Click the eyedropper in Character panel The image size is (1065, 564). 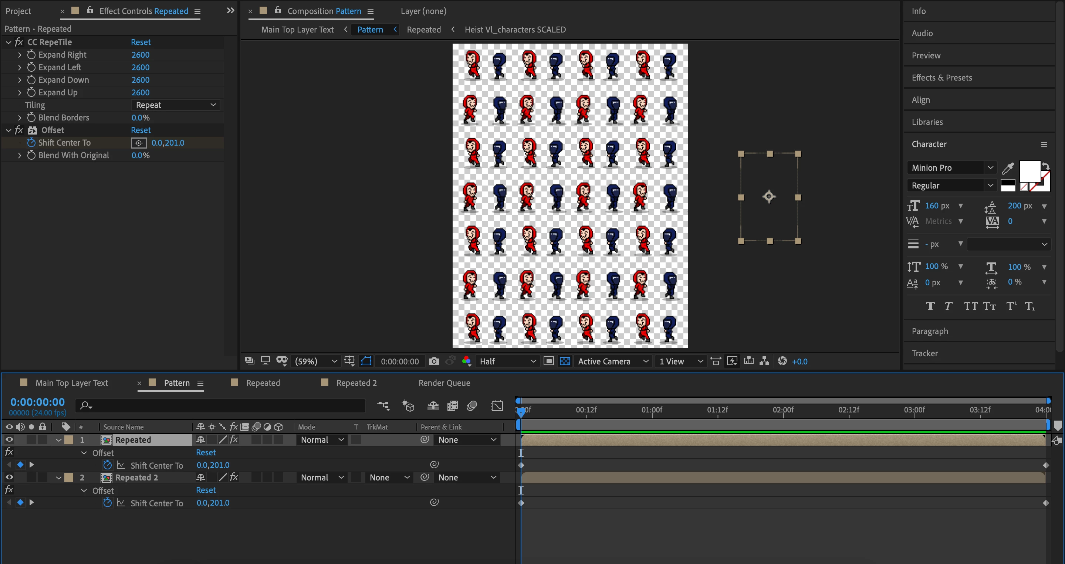coord(1008,168)
